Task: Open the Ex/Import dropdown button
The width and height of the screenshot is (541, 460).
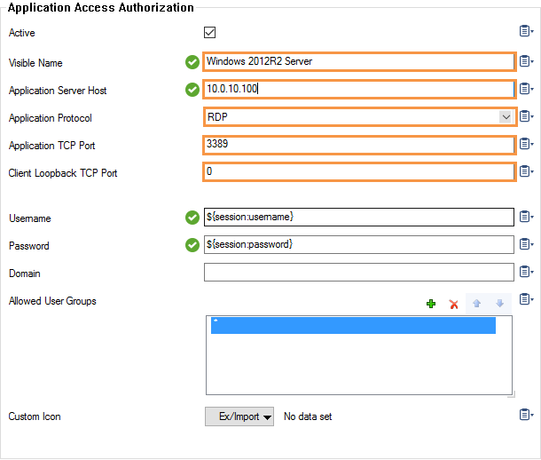Action: tap(239, 416)
